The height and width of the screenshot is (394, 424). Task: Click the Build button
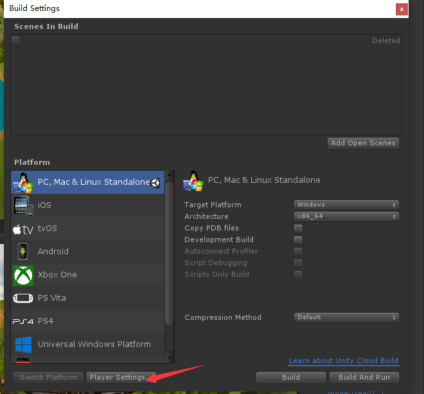(x=290, y=377)
